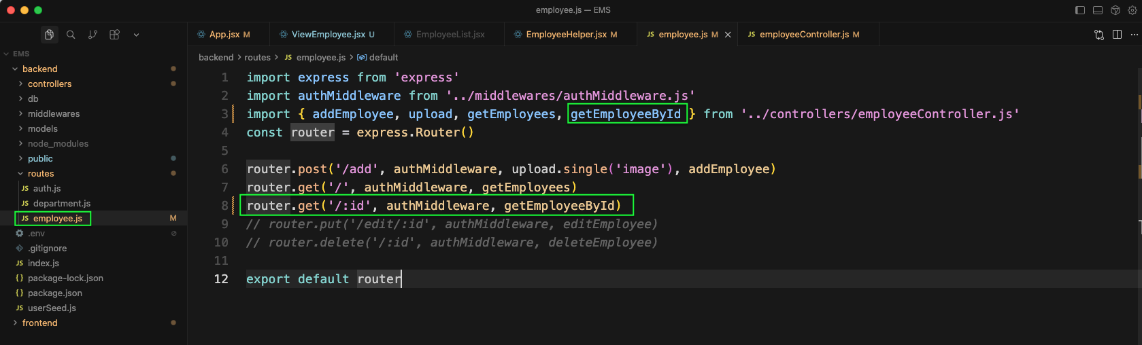1142x345 pixels.
Task: Expand the node_modules folder
Action: click(x=58, y=144)
